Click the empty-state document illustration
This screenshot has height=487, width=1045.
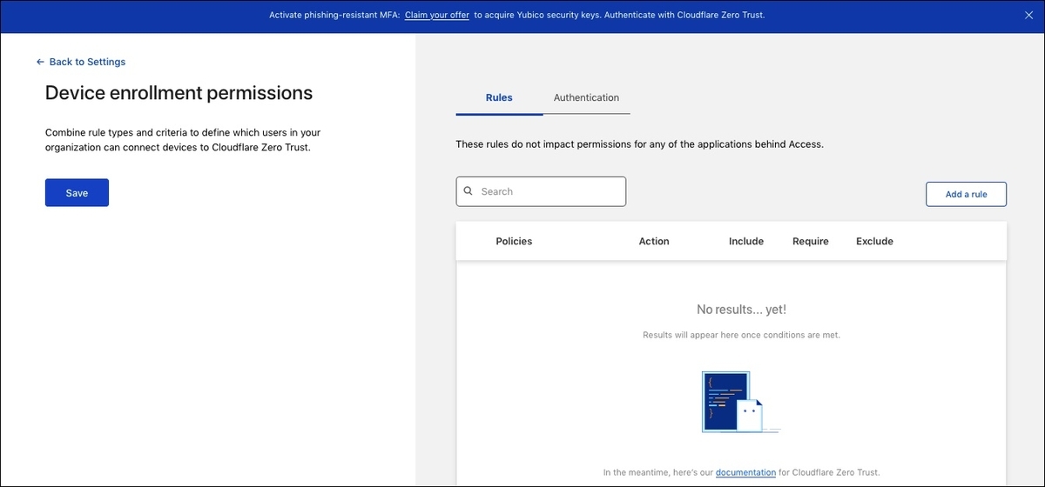click(740, 402)
